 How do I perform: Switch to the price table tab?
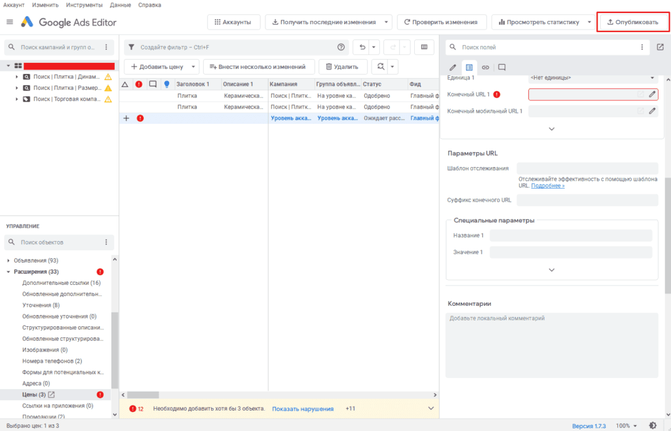click(x=469, y=67)
